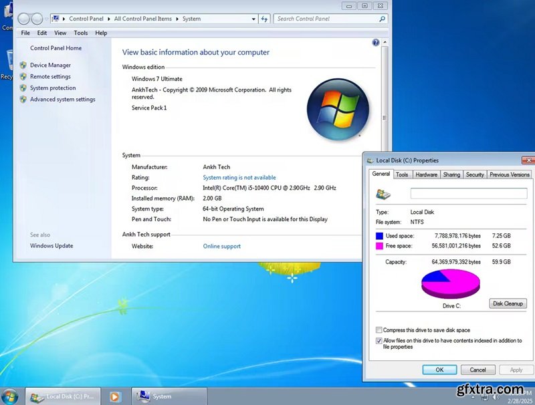Launch Windows Media Player from the taskbar
The image size is (535, 405).
coord(115,396)
